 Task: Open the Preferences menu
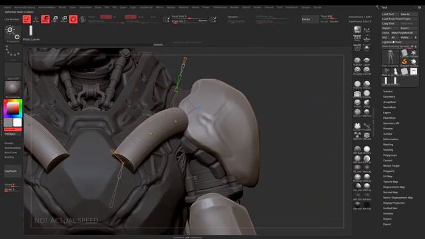point(220,7)
